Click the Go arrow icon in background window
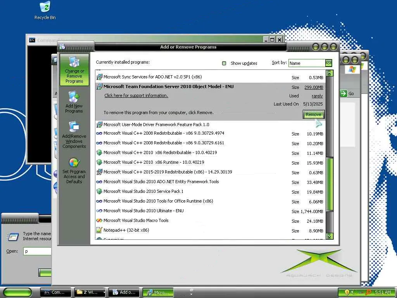397x298 pixels. click(x=343, y=93)
